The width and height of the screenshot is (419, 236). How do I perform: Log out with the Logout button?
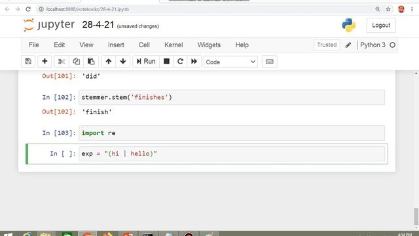click(381, 26)
